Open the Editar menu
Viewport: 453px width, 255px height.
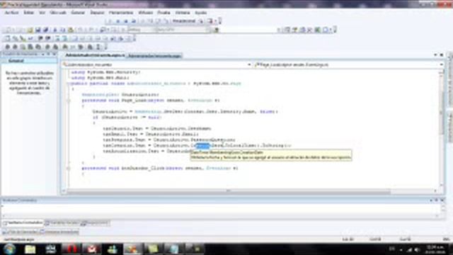[x=28, y=13]
